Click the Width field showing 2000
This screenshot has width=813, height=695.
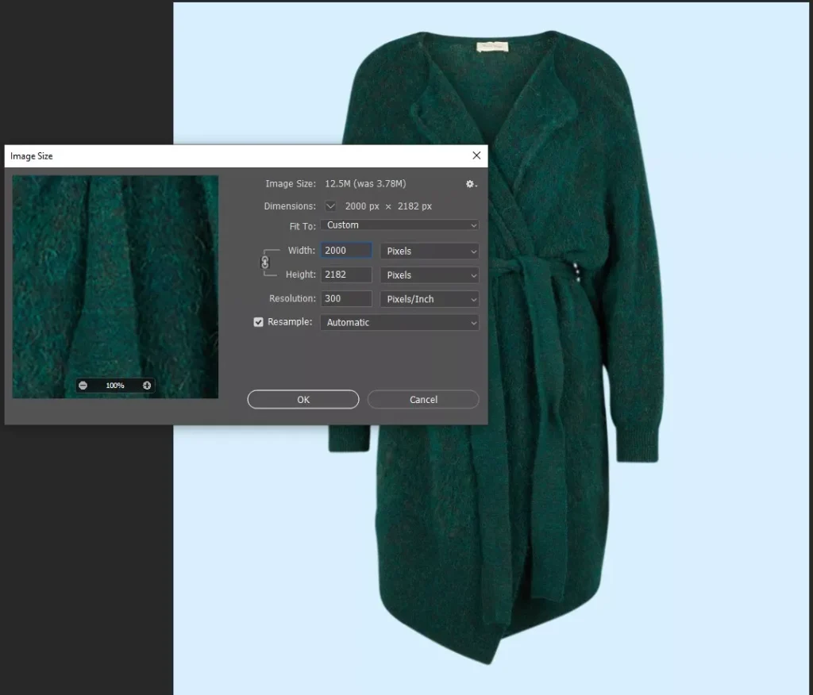point(346,251)
